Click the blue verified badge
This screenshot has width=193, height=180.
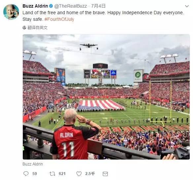[51, 6]
